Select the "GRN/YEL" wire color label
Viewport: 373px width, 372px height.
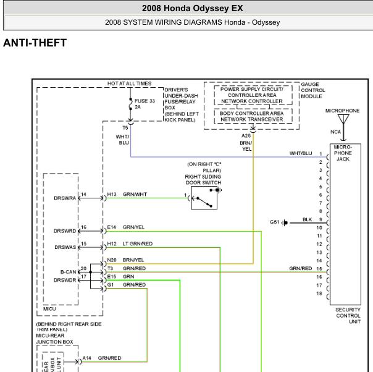point(133,227)
